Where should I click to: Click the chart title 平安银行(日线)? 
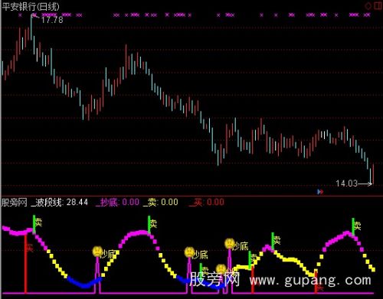click(x=31, y=6)
